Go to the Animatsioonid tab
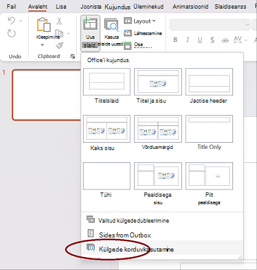 (x=191, y=7)
